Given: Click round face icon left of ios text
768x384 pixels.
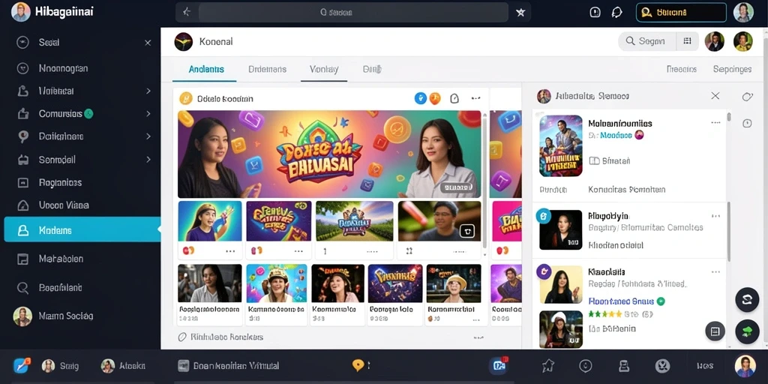Looking at the screenshot, I should [662, 365].
